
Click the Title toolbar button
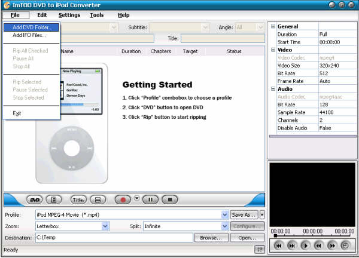click(78, 199)
